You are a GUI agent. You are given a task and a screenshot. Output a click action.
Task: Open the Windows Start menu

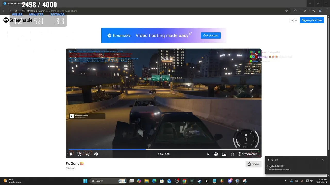pos(85,181)
